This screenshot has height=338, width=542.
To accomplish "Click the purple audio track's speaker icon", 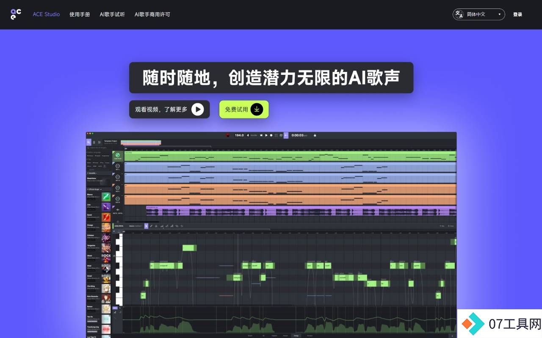I will pyautogui.click(x=118, y=209).
